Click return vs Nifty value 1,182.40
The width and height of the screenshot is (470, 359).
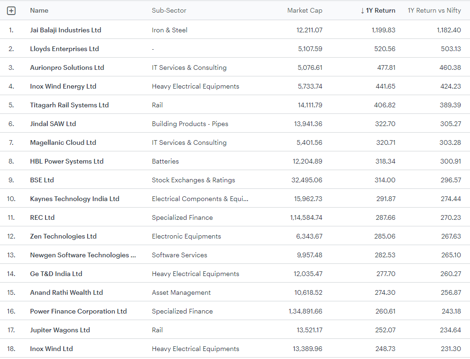(x=449, y=30)
